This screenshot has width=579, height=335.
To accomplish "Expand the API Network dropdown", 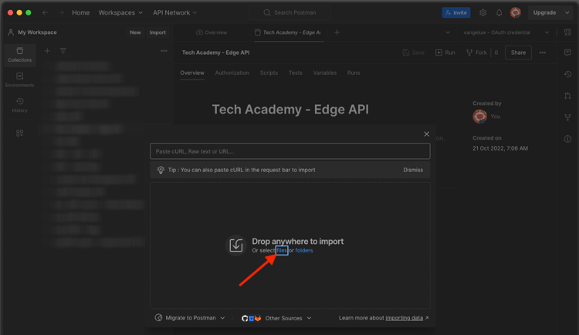I will (x=174, y=12).
